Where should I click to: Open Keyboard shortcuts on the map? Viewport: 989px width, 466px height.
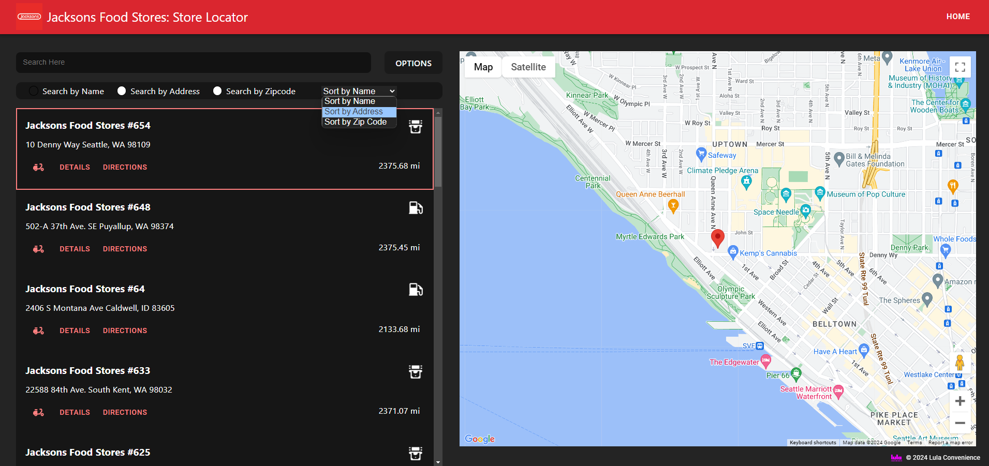pos(813,443)
